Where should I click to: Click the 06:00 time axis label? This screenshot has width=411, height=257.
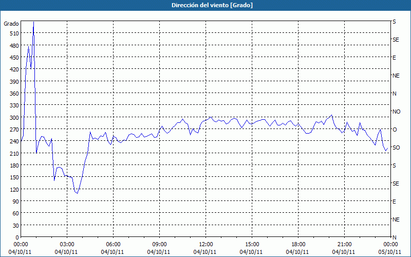[x=113, y=245]
